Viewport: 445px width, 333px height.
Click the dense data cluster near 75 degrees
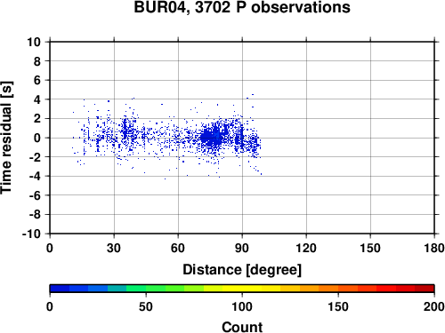(212, 138)
